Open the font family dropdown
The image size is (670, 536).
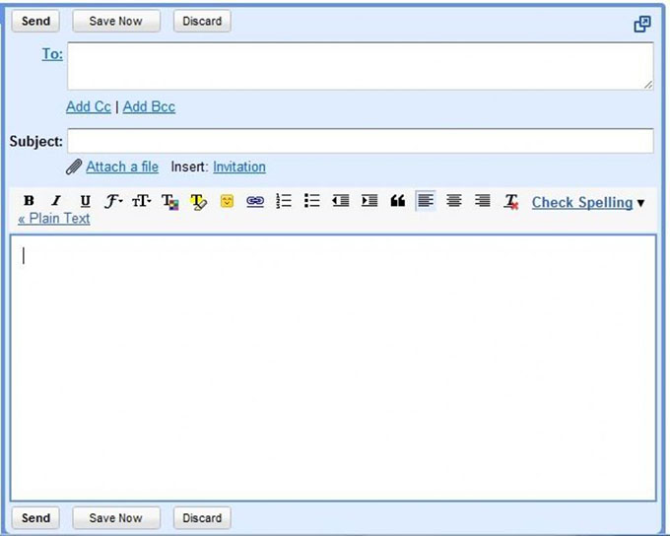(113, 201)
